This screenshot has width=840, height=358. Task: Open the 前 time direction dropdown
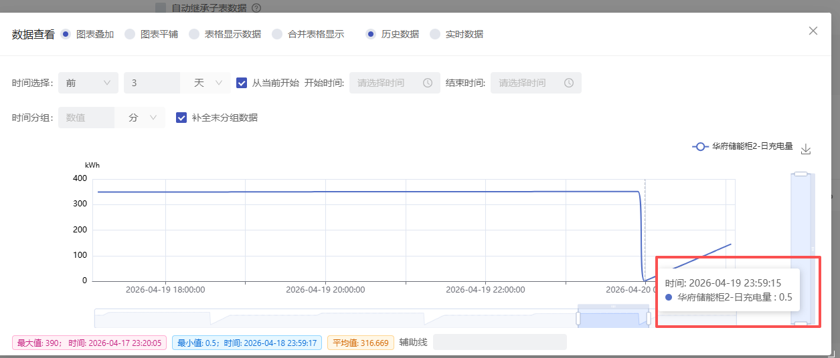point(88,83)
